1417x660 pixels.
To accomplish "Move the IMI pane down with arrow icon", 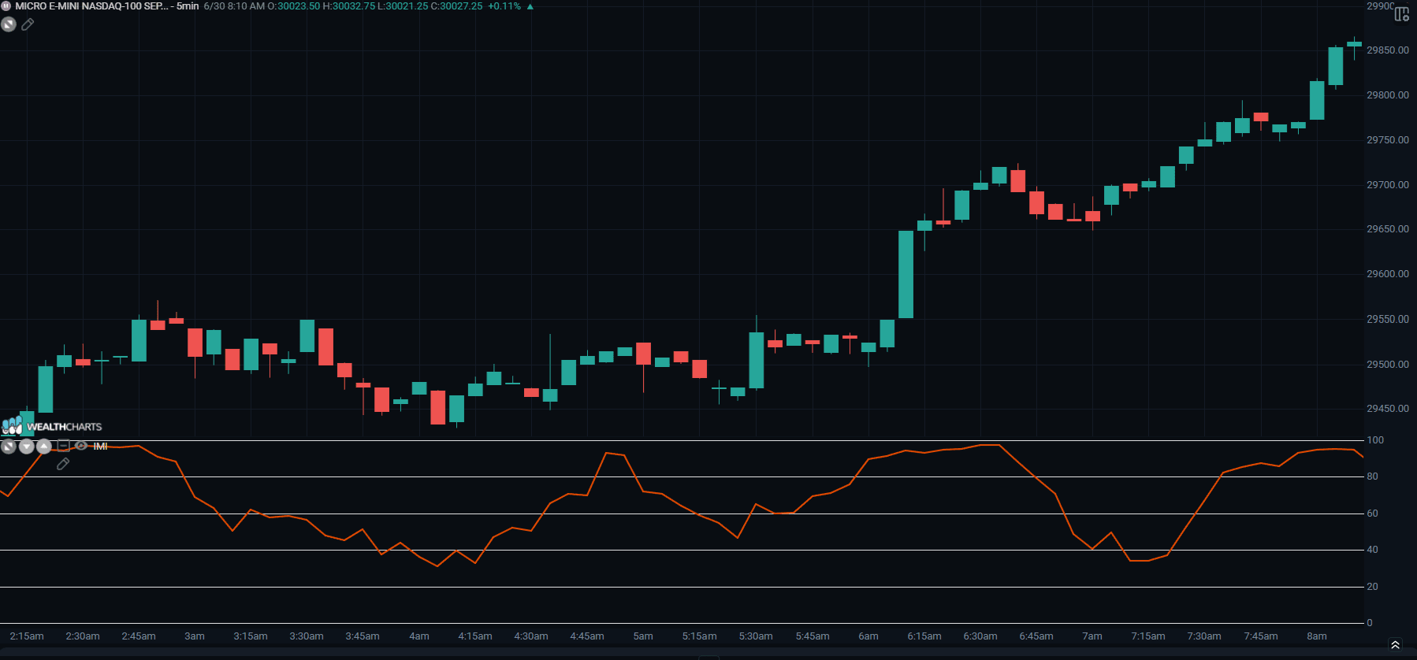I will pos(26,447).
